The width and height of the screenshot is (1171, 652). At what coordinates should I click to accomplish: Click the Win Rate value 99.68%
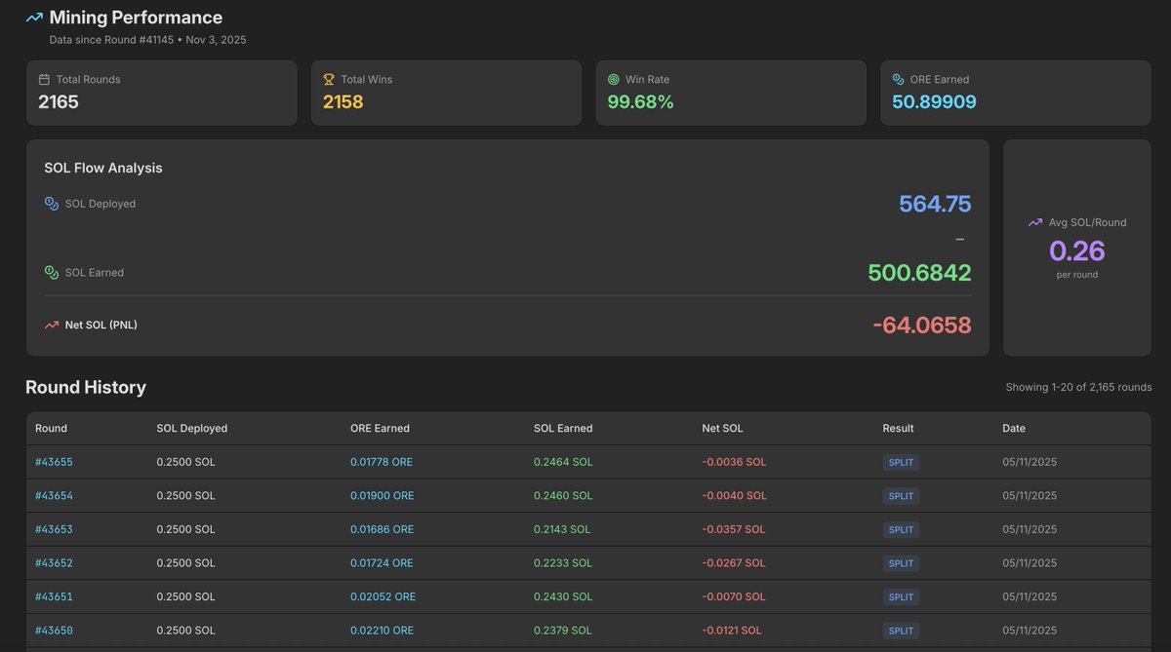pyautogui.click(x=641, y=101)
